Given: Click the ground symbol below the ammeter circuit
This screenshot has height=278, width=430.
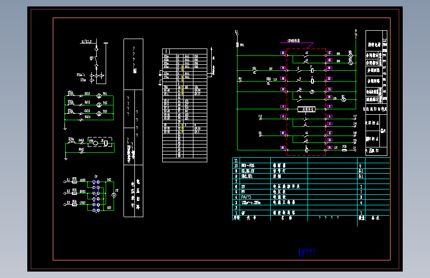Looking at the screenshot, I should (x=65, y=128).
